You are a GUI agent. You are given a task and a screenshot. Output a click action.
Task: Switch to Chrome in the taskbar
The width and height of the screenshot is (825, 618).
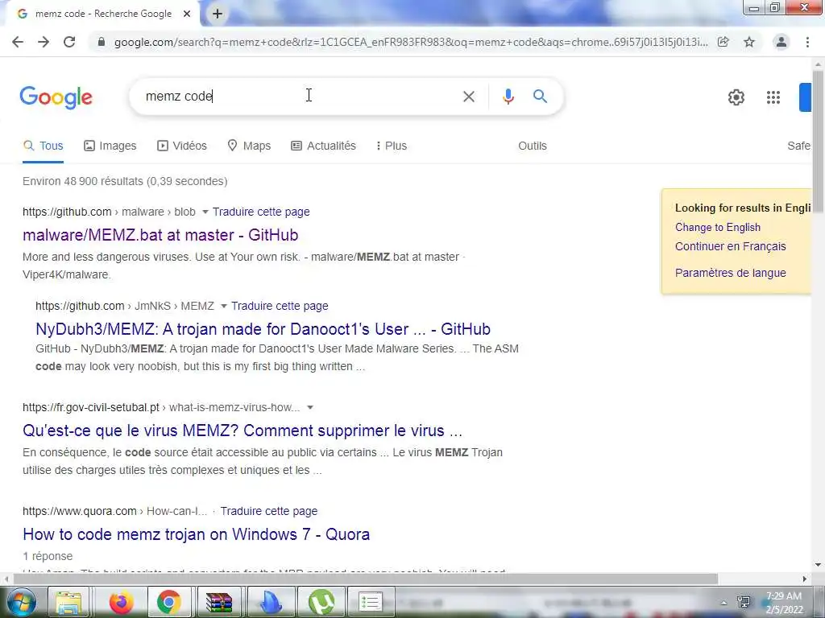[169, 602]
